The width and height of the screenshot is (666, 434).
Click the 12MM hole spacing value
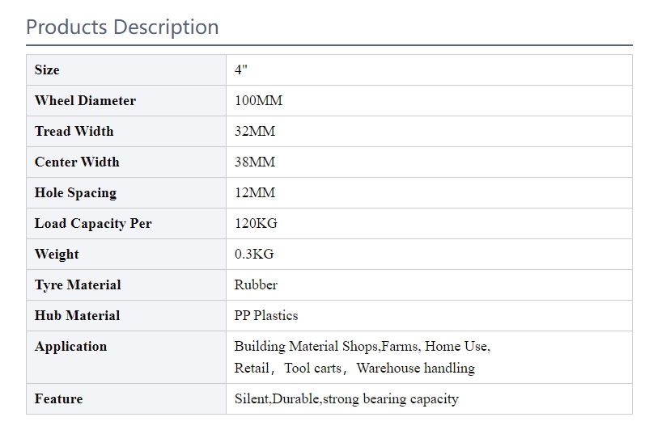255,192
